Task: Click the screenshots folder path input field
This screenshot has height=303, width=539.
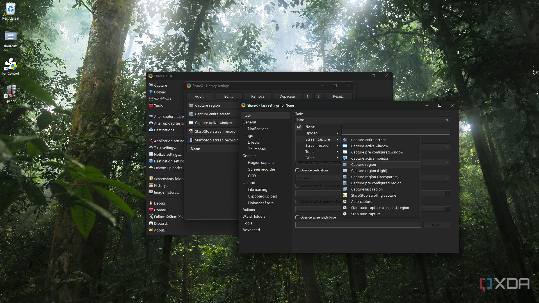Action: click(358, 225)
